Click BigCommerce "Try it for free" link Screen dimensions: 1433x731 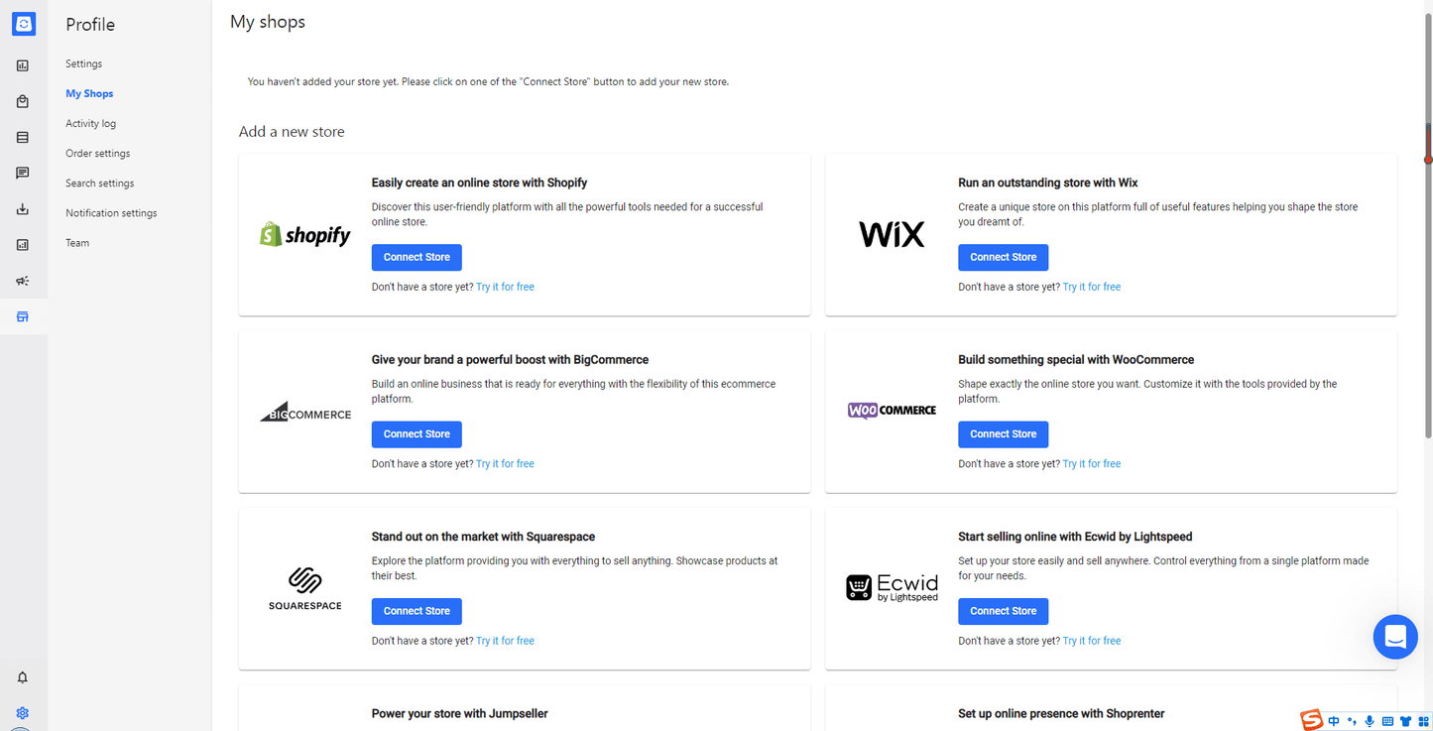click(505, 463)
